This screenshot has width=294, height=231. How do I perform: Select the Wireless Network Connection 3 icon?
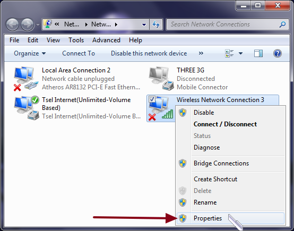161,109
